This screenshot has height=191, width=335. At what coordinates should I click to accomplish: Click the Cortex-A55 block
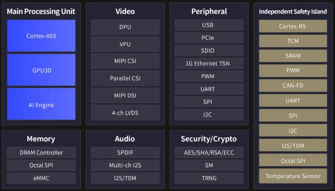coord(41,36)
